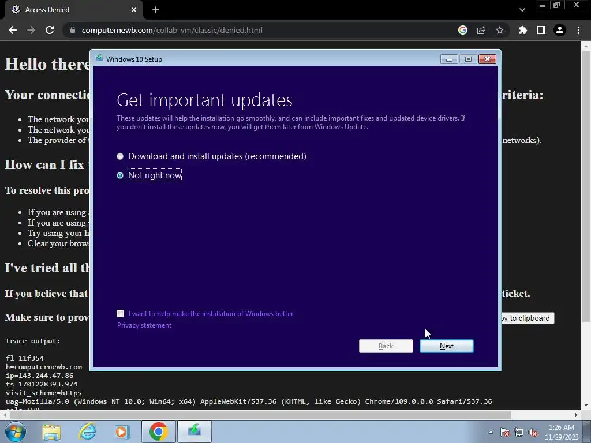Click copy to clipboard button on page

[x=528, y=318]
